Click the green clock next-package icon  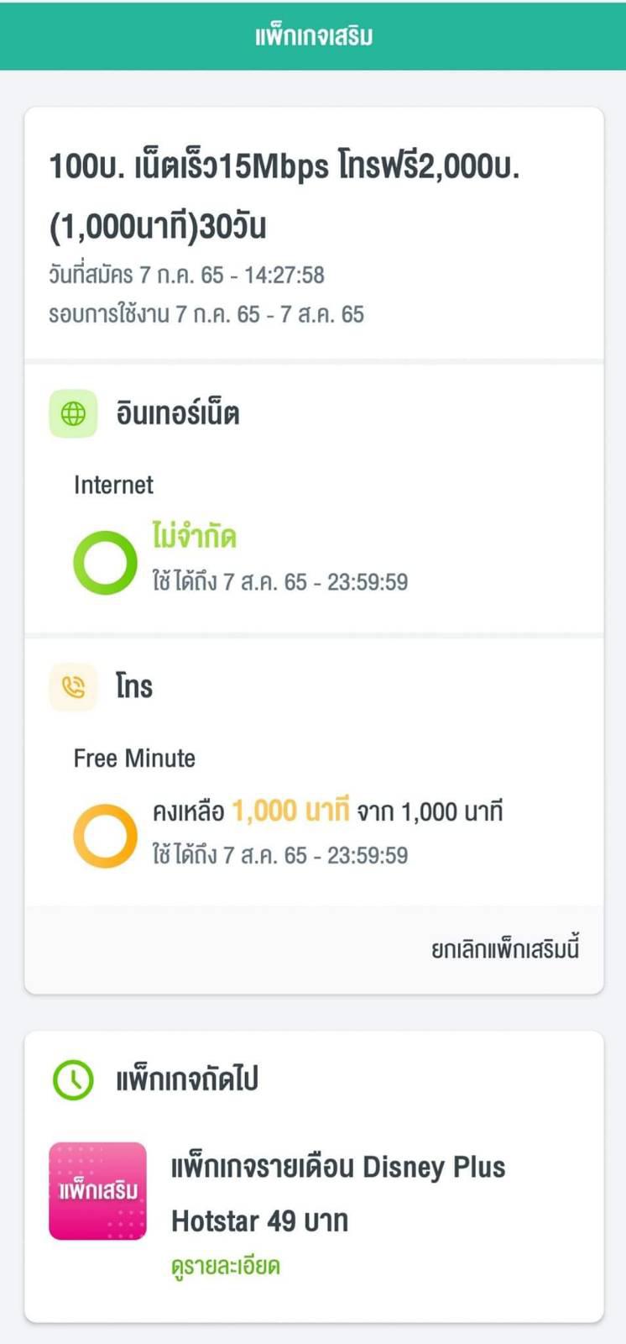(73, 1079)
